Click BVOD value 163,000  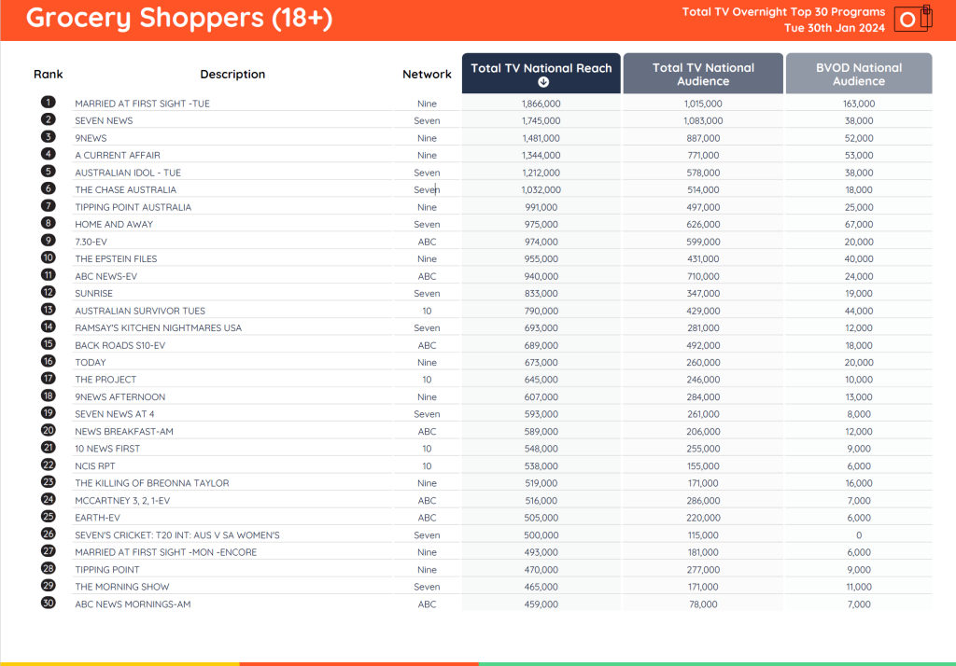pos(859,104)
